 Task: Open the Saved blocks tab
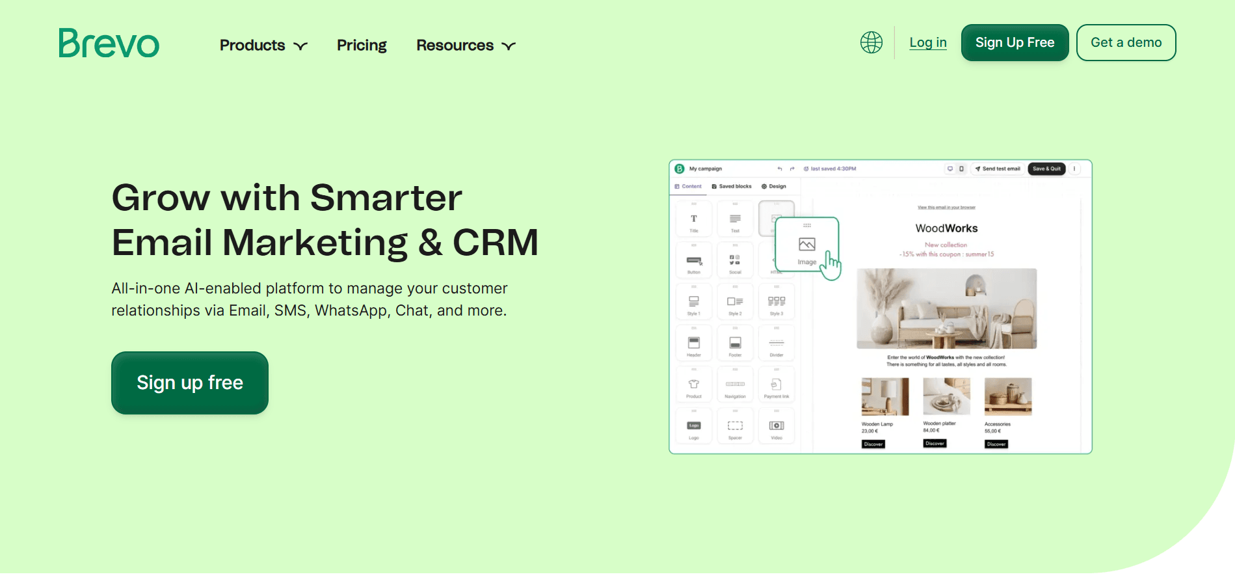pos(732,186)
